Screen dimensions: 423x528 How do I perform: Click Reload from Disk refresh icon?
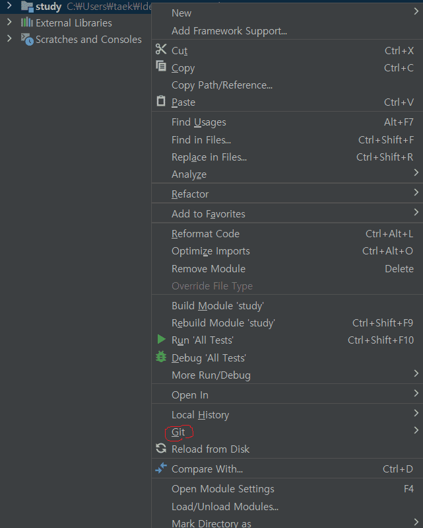pyautogui.click(x=161, y=449)
